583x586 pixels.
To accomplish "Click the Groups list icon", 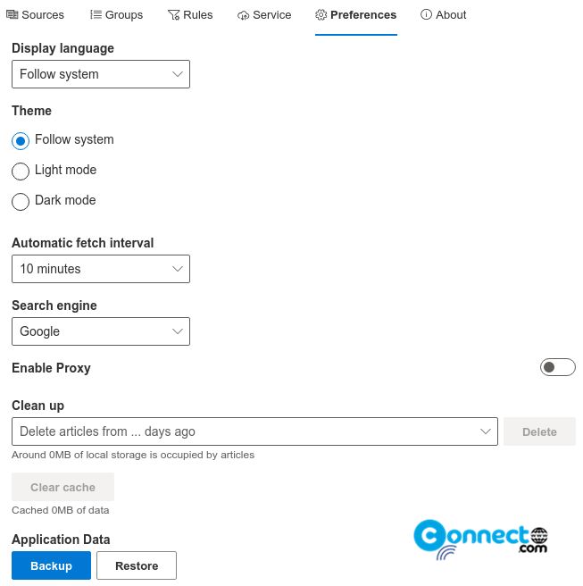I will pos(96,15).
